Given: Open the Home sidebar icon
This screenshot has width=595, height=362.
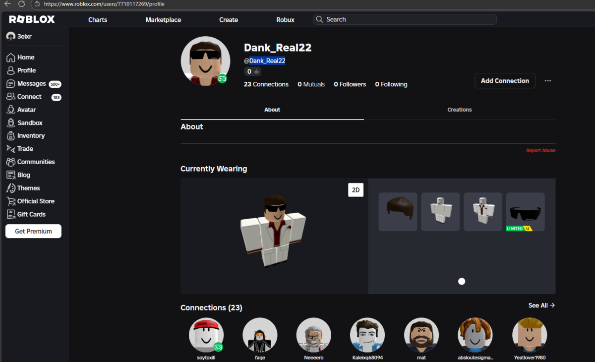Looking at the screenshot, I should pyautogui.click(x=10, y=57).
